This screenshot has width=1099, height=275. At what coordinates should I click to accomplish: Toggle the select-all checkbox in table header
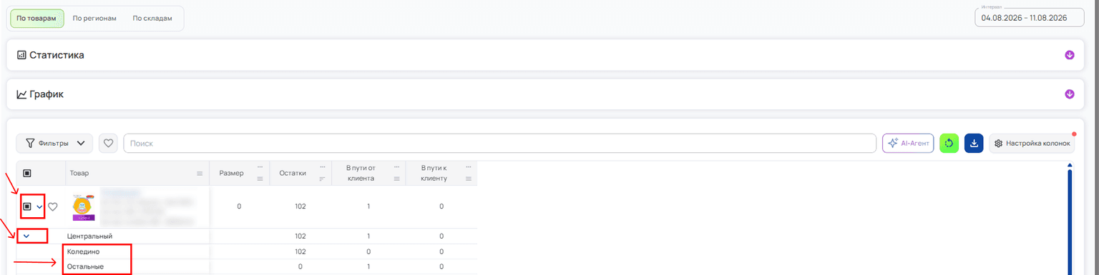coord(27,173)
